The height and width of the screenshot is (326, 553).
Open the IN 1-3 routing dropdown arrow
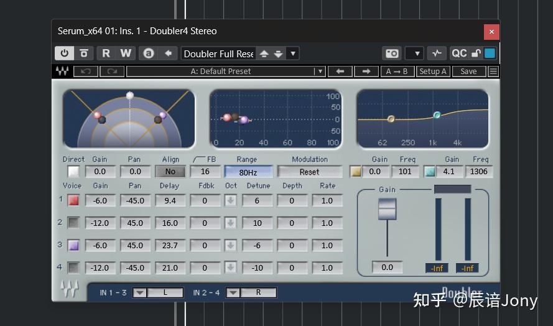point(140,292)
